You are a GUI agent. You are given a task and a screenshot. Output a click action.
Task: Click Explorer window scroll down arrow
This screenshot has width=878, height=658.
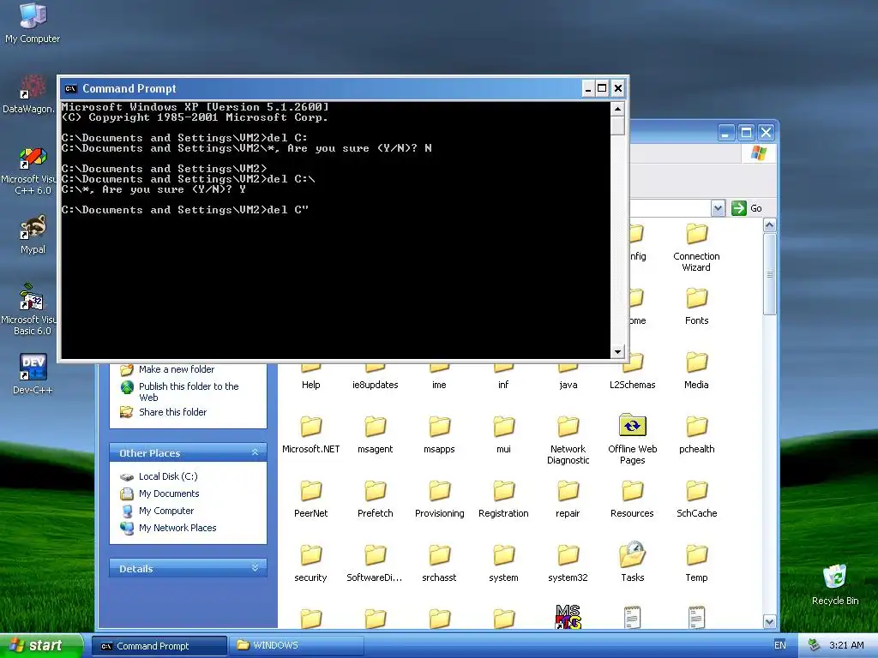tap(769, 621)
